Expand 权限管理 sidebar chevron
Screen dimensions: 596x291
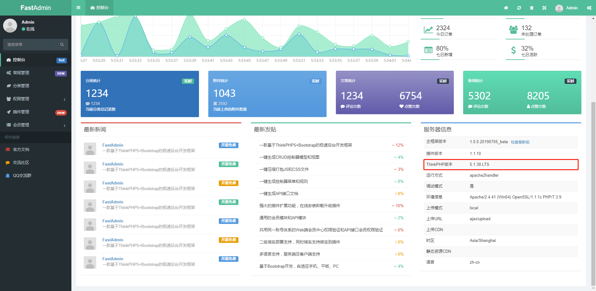pyautogui.click(x=65, y=99)
